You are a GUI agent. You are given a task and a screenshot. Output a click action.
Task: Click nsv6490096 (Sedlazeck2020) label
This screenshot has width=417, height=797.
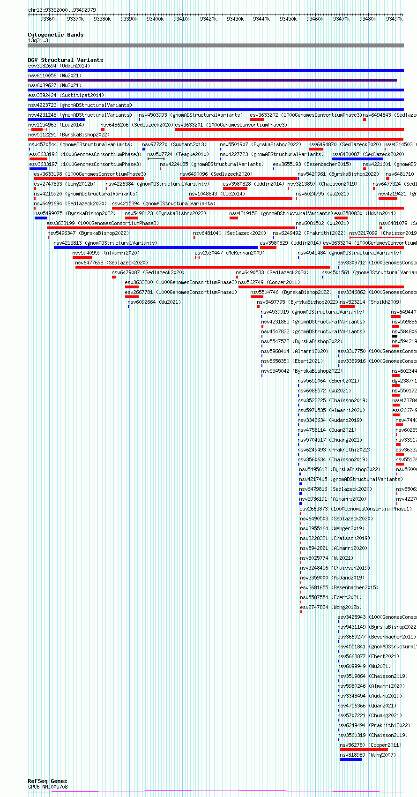pos(216,174)
